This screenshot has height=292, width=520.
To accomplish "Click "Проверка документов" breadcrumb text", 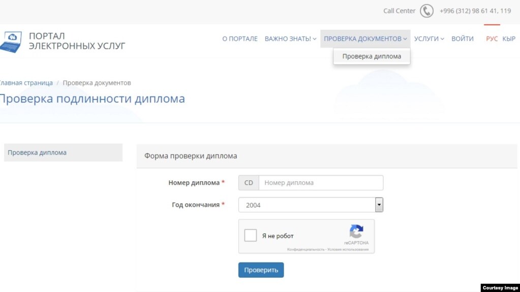I will click(97, 83).
